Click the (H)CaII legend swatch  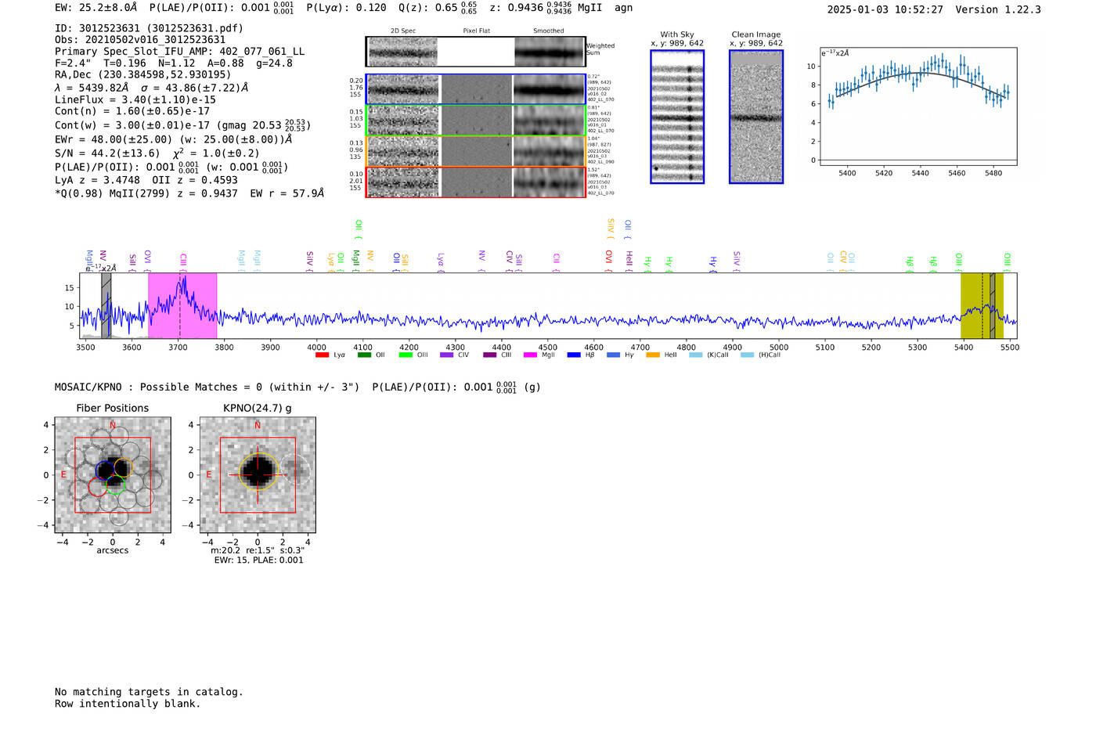pyautogui.click(x=747, y=355)
